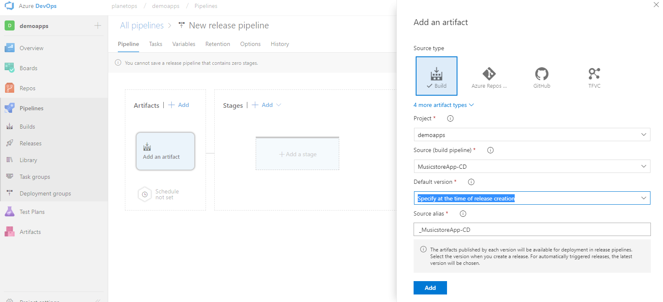Click the Add an artifact card
This screenshot has height=302, width=663.
(x=165, y=151)
